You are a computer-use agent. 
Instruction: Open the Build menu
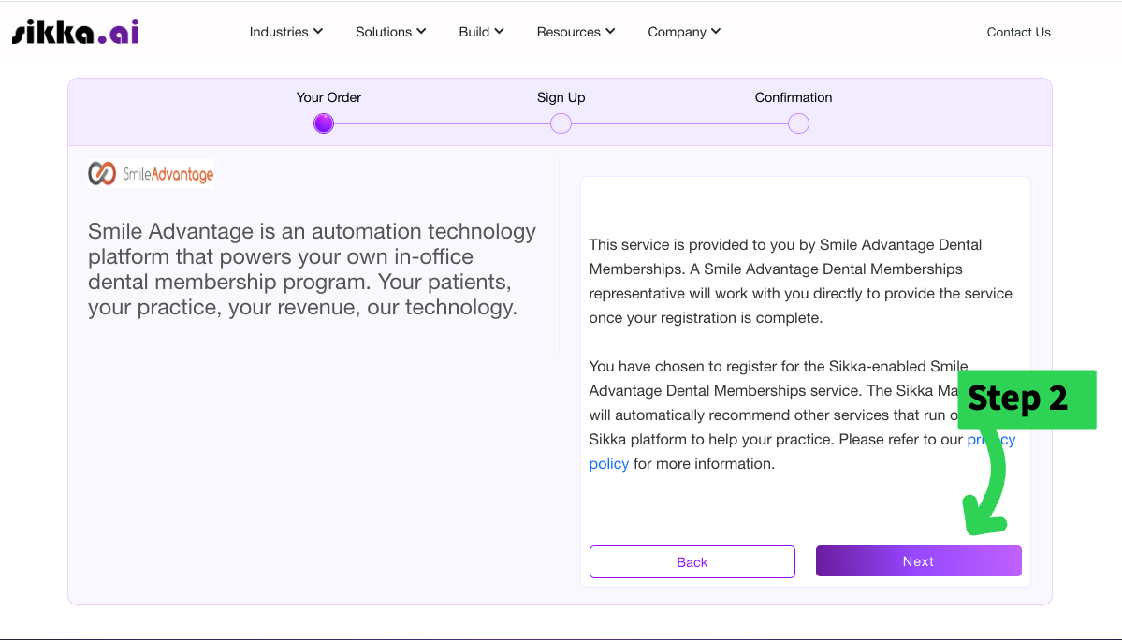(482, 32)
